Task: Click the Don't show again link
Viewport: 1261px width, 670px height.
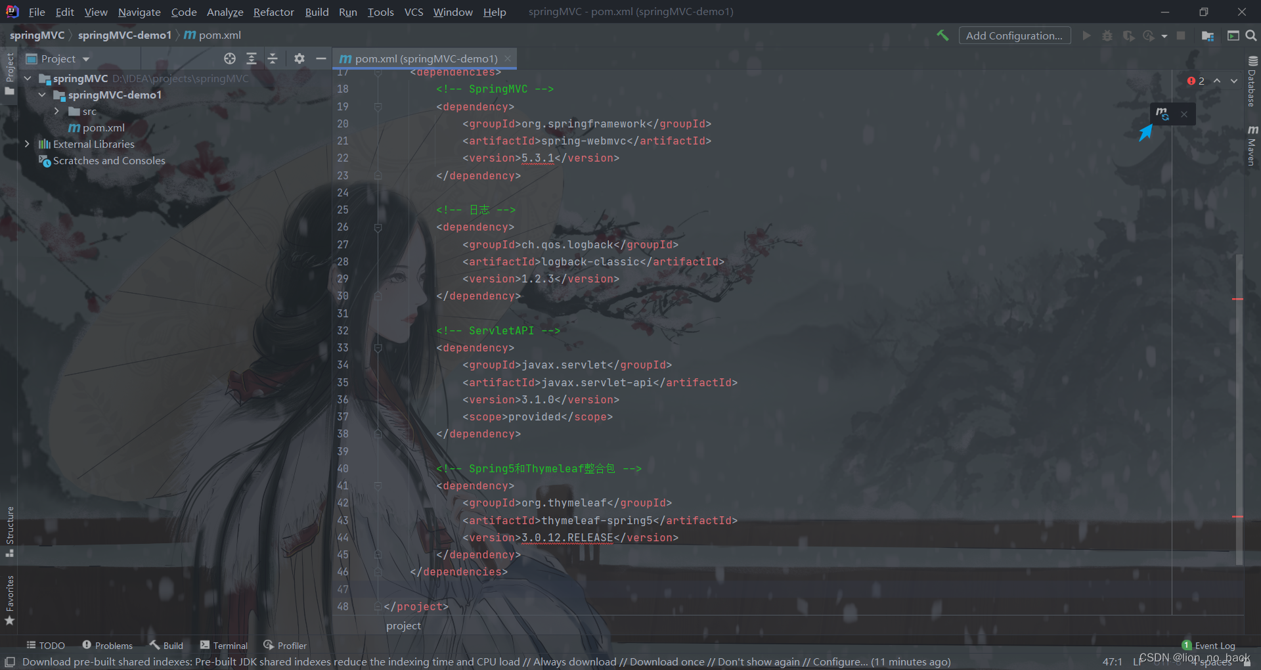Action: pyautogui.click(x=759, y=661)
